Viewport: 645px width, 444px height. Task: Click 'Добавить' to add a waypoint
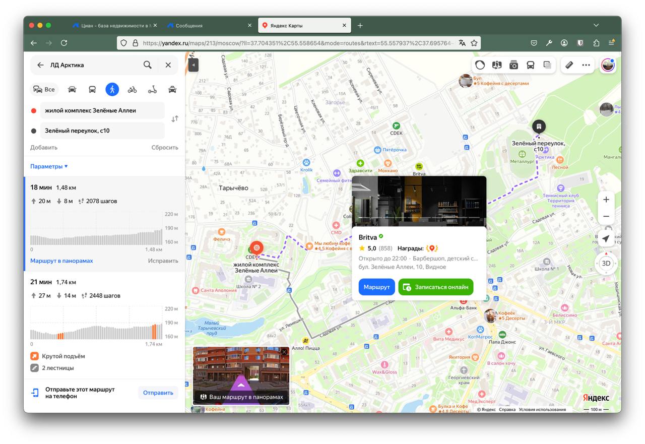[44, 148]
